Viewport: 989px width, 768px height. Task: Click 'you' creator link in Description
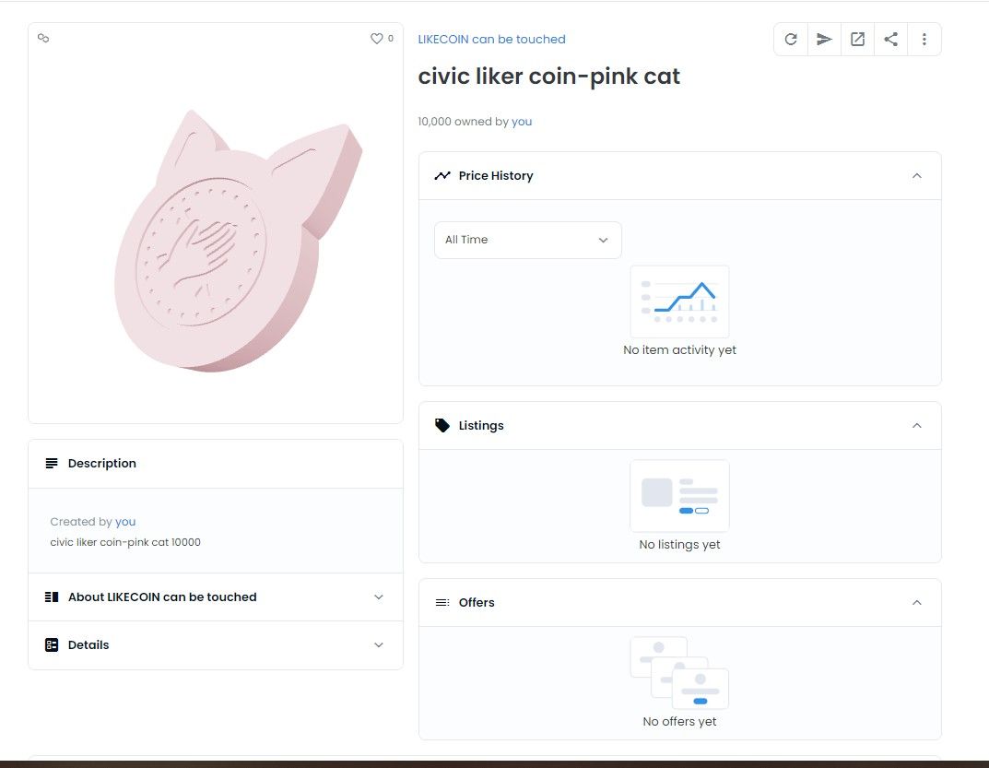(125, 522)
